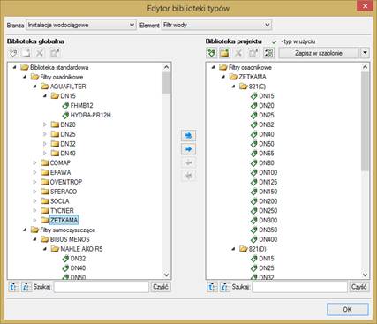Expand the ZETKAMA folder in the global library
Image resolution: width=377 pixels, height=324 pixels.
pyautogui.click(x=34, y=220)
